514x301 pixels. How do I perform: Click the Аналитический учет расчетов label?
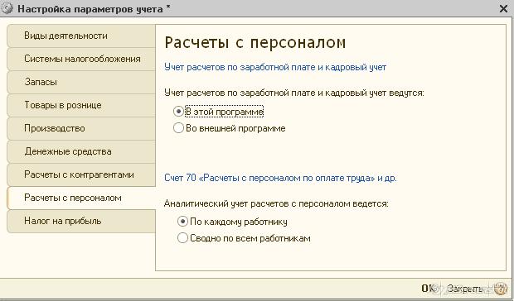pyautogui.click(x=276, y=203)
